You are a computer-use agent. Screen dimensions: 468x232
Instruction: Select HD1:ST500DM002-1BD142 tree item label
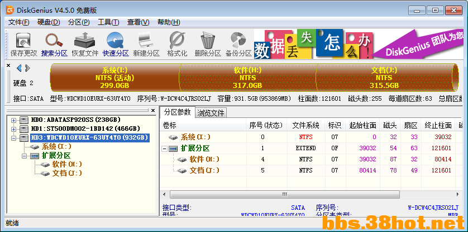pos(85,129)
